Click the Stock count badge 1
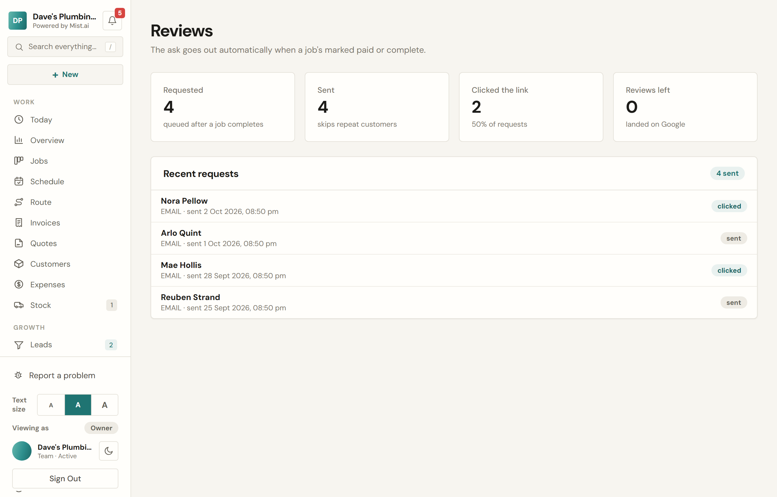The width and height of the screenshot is (777, 497). point(112,305)
